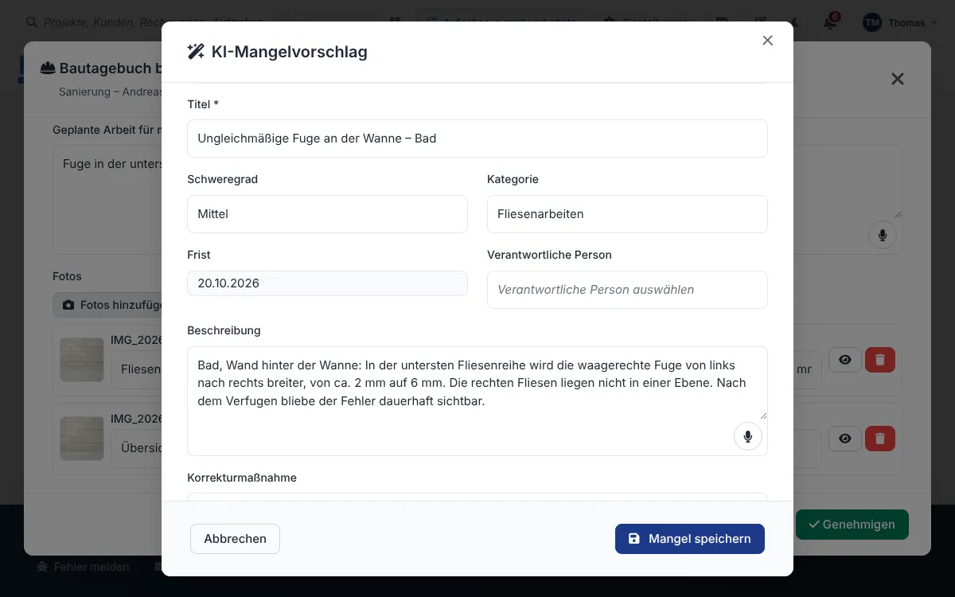This screenshot has width=955, height=597.
Task: Click the Titel input field
Action: [x=477, y=139]
